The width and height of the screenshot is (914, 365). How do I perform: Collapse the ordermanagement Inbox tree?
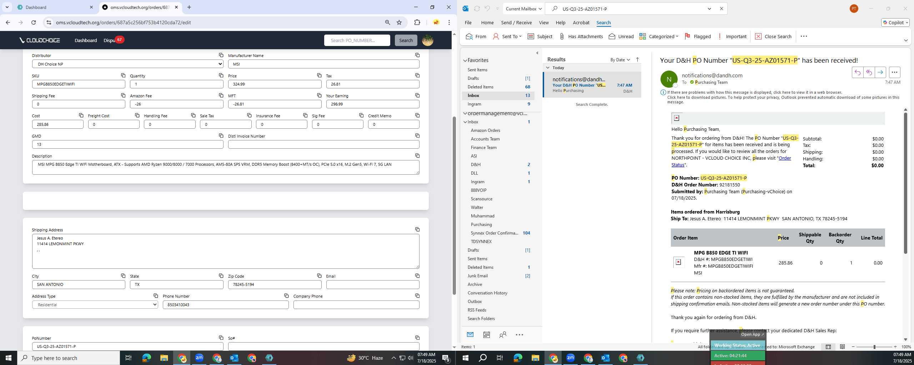pos(465,122)
